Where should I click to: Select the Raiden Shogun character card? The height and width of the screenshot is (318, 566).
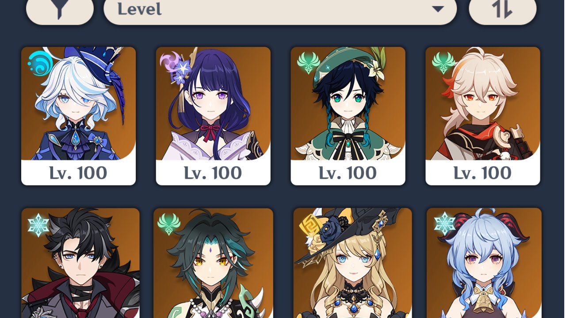coord(213,116)
